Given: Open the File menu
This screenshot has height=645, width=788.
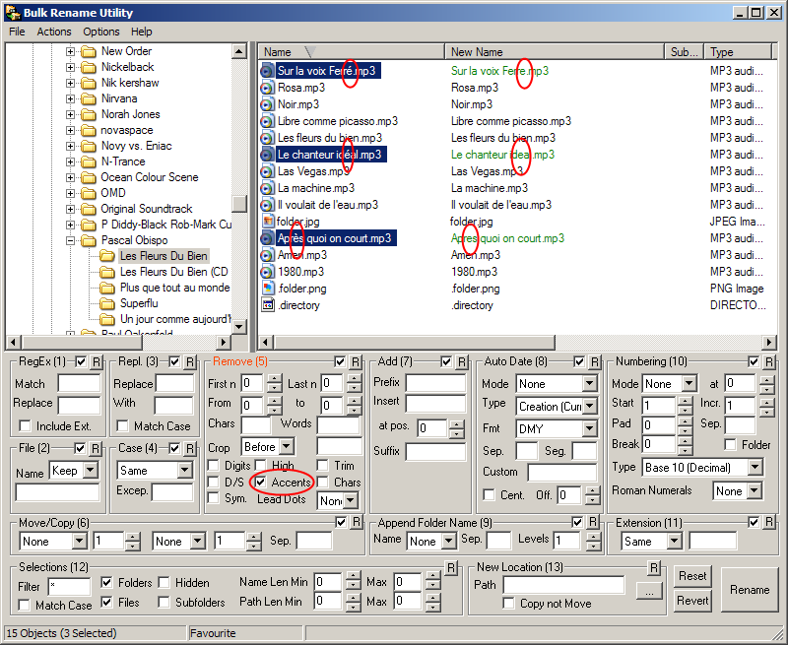Looking at the screenshot, I should coord(17,32).
